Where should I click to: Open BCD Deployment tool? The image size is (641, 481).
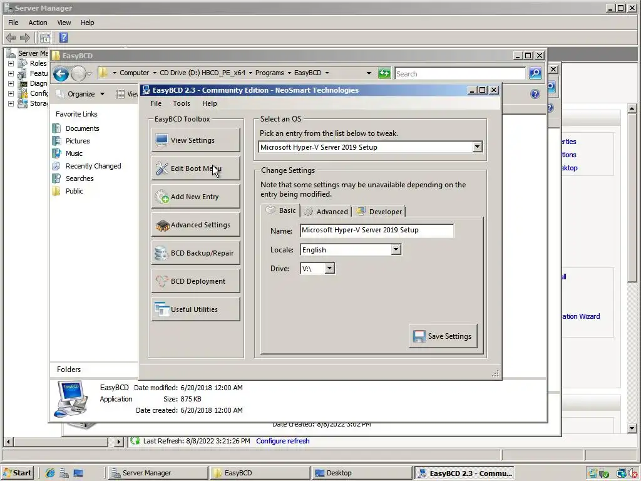coord(195,281)
